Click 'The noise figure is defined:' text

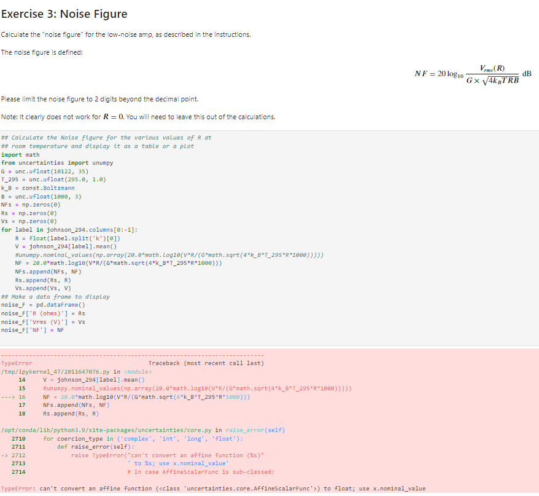[x=42, y=52]
